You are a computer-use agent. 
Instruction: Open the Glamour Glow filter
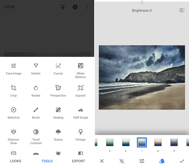coord(13,137)
